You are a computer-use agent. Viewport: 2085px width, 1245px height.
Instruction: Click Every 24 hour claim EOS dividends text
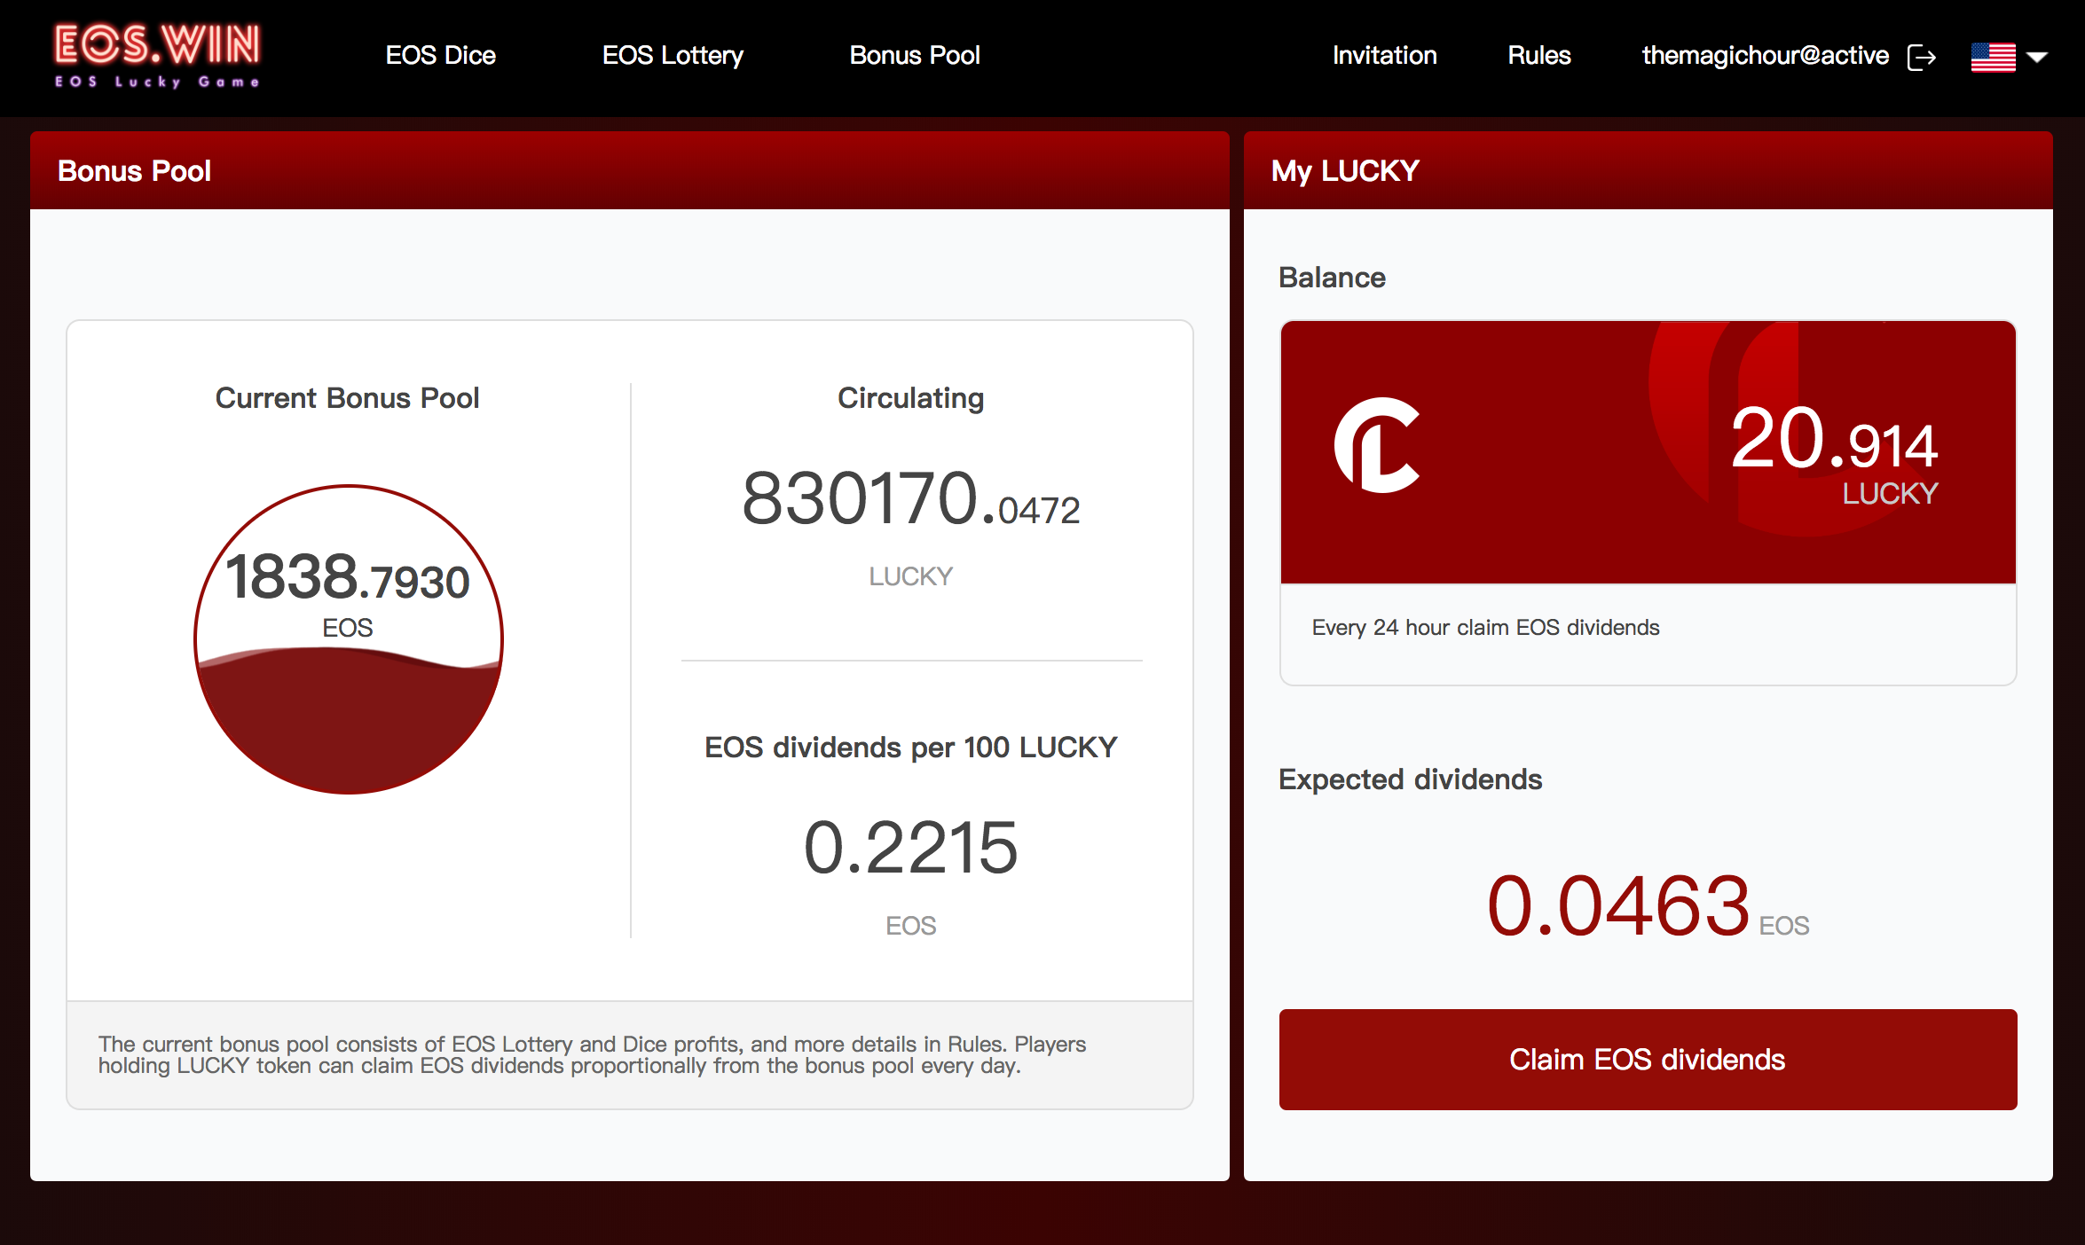pyautogui.click(x=1485, y=628)
